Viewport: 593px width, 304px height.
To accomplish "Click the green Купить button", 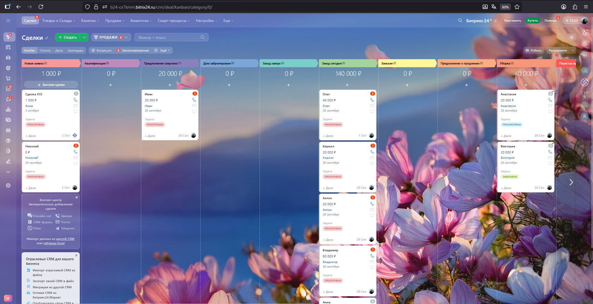I will (x=532, y=21).
